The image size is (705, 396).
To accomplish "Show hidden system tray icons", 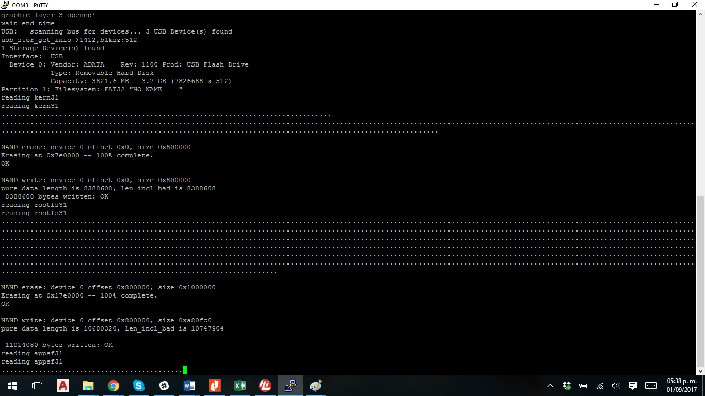I will tap(550, 386).
